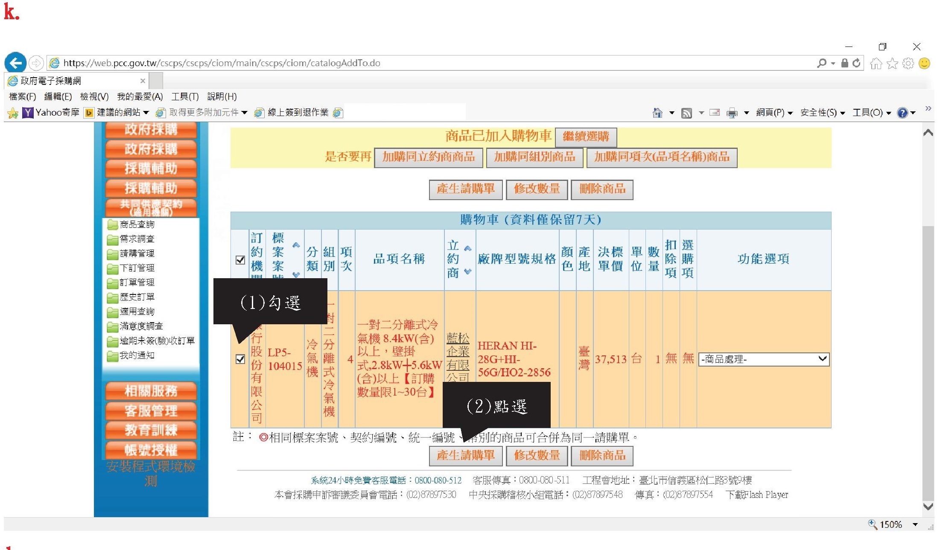Click the refresh icon in address bar
Viewport: 943px width, 550px height.
coord(856,63)
